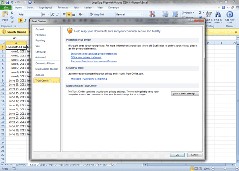Switch to Normal view in status bar

coord(192,169)
